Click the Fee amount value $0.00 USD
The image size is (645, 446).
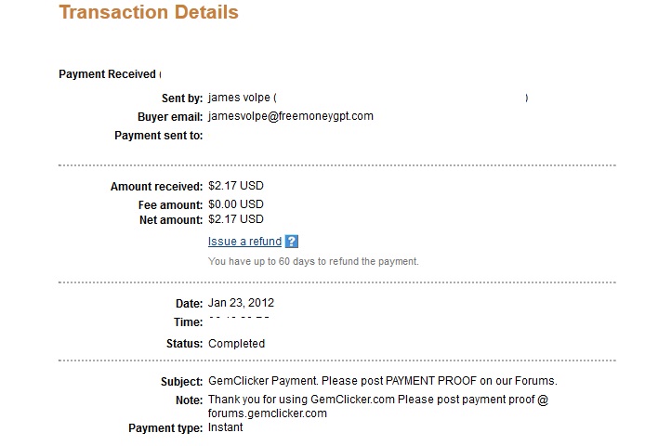click(236, 204)
